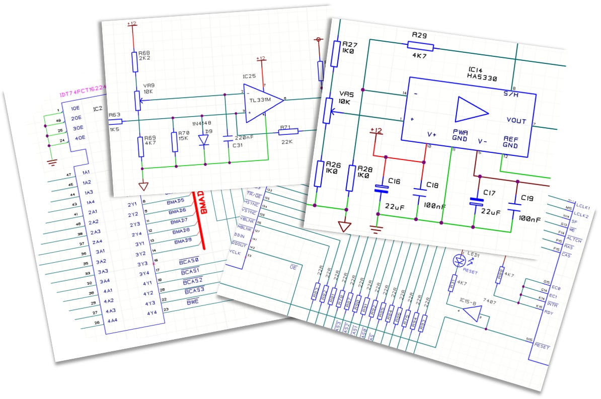Click the ALTCH pin label

pos(574,239)
